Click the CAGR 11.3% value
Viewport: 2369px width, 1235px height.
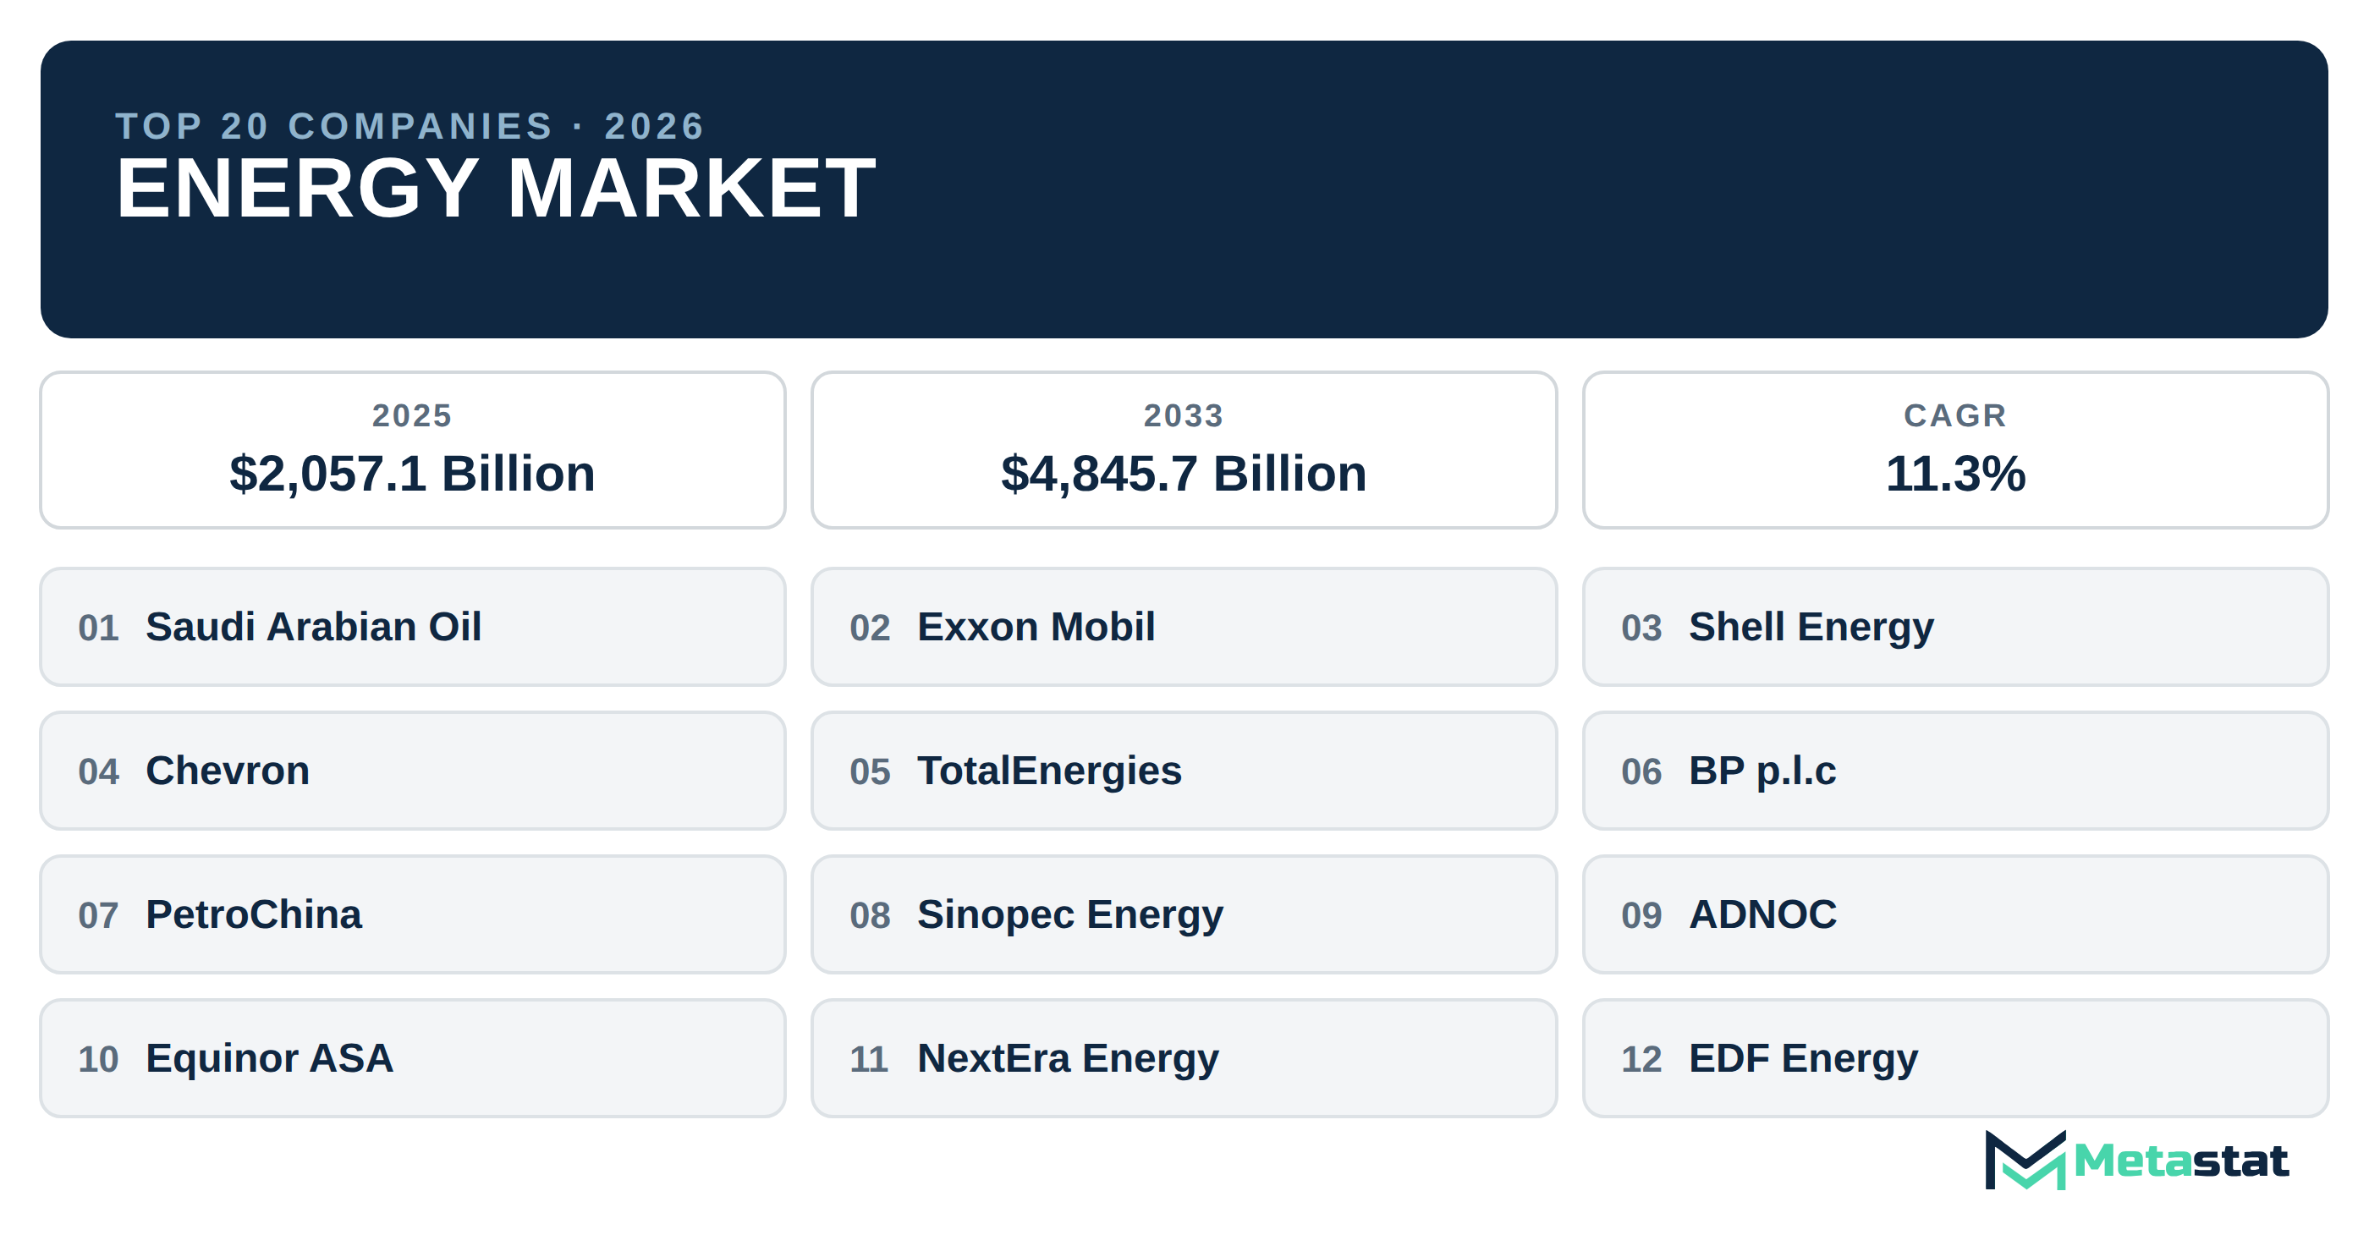tap(1955, 475)
